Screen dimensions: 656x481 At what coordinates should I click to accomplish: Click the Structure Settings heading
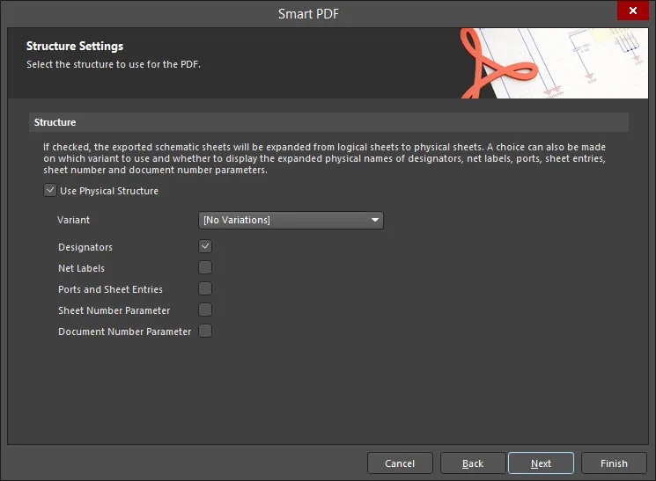tap(75, 46)
